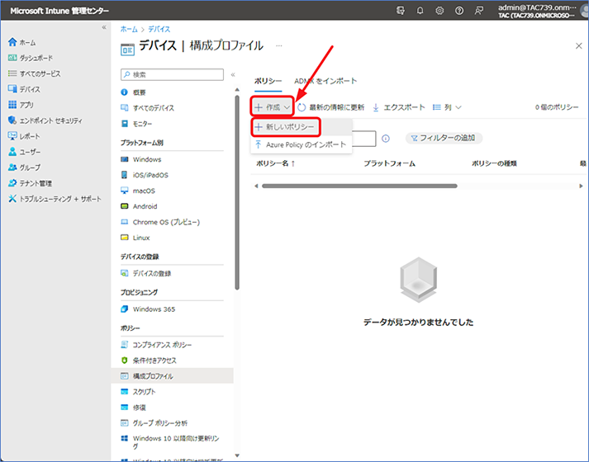Select Azure Policy のインポート menu entry

point(301,144)
